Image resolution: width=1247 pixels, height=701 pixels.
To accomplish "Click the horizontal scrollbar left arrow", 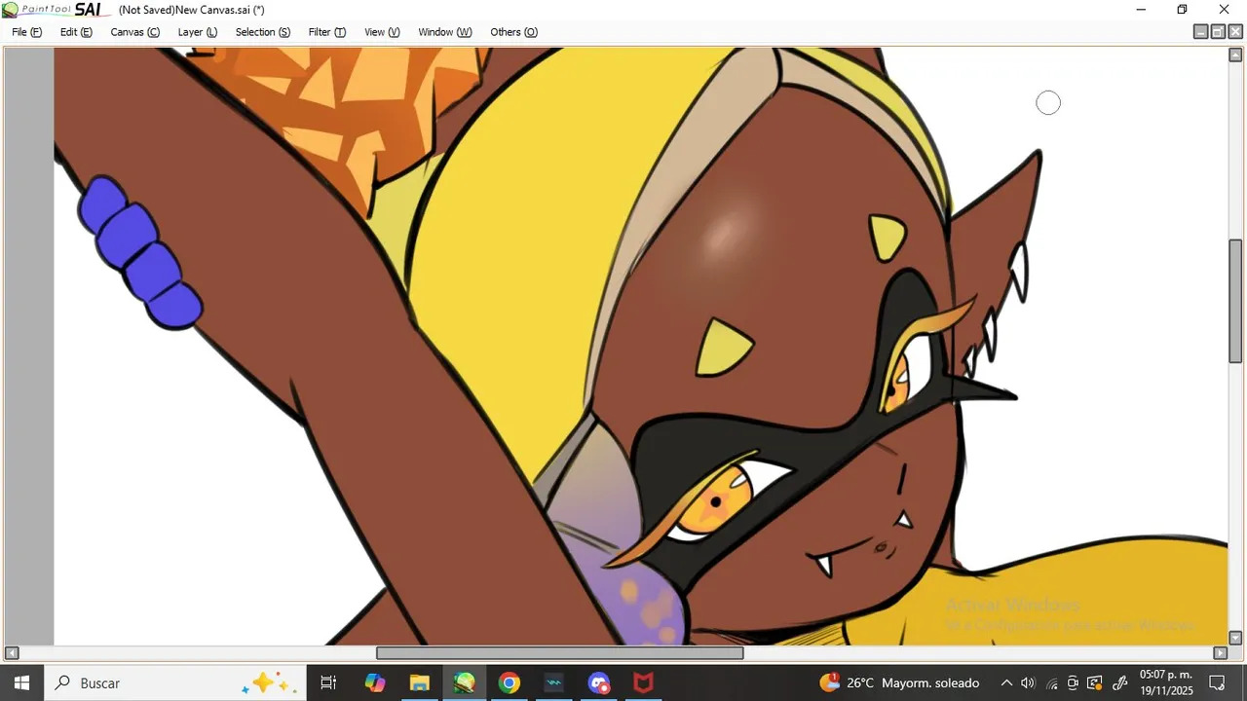I will [12, 653].
